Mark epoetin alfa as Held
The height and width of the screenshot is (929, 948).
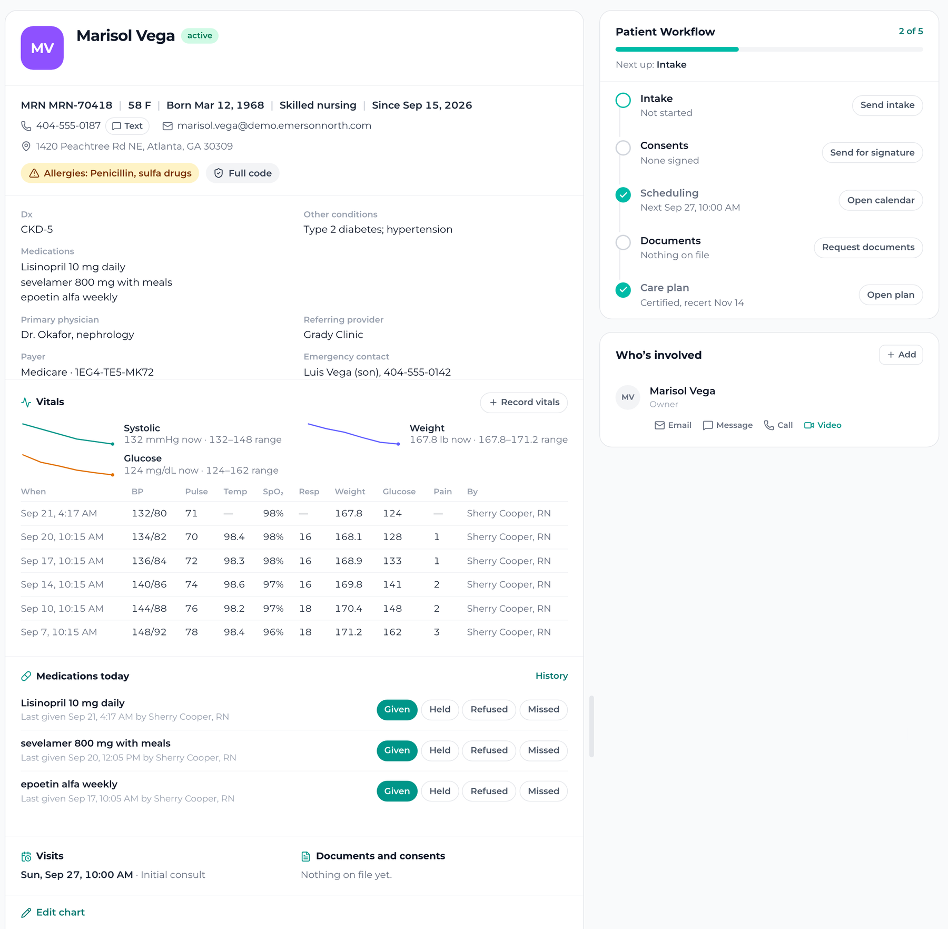440,791
